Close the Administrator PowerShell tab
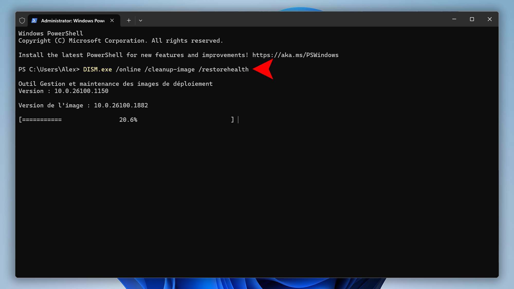This screenshot has height=289, width=514. point(112,21)
